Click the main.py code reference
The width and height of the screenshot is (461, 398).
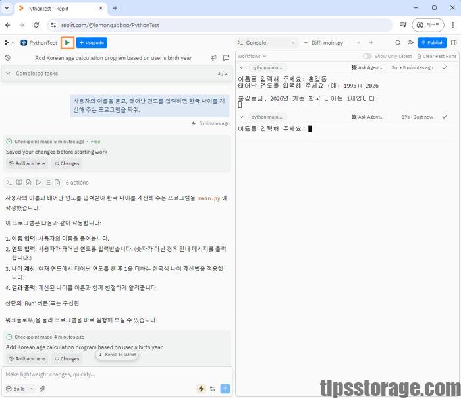click(209, 198)
